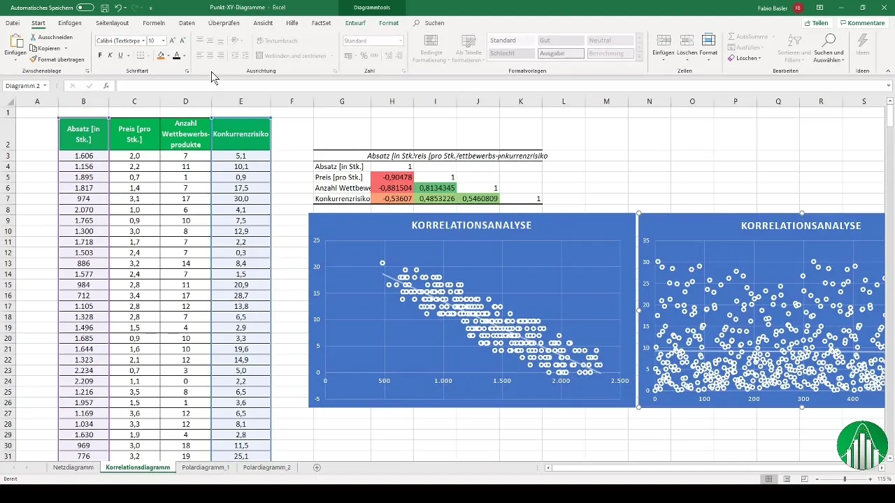Click the vertical scrollbar thumb

pyautogui.click(x=890, y=115)
